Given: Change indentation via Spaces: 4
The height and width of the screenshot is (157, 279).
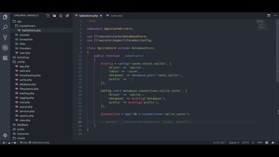Looking at the screenshot, I should (234, 143).
